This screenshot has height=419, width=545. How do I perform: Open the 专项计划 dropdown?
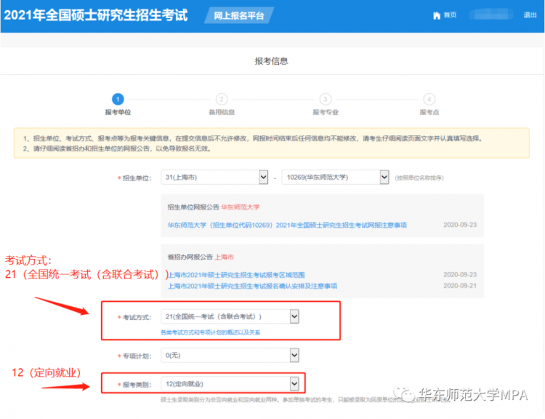tap(230, 355)
